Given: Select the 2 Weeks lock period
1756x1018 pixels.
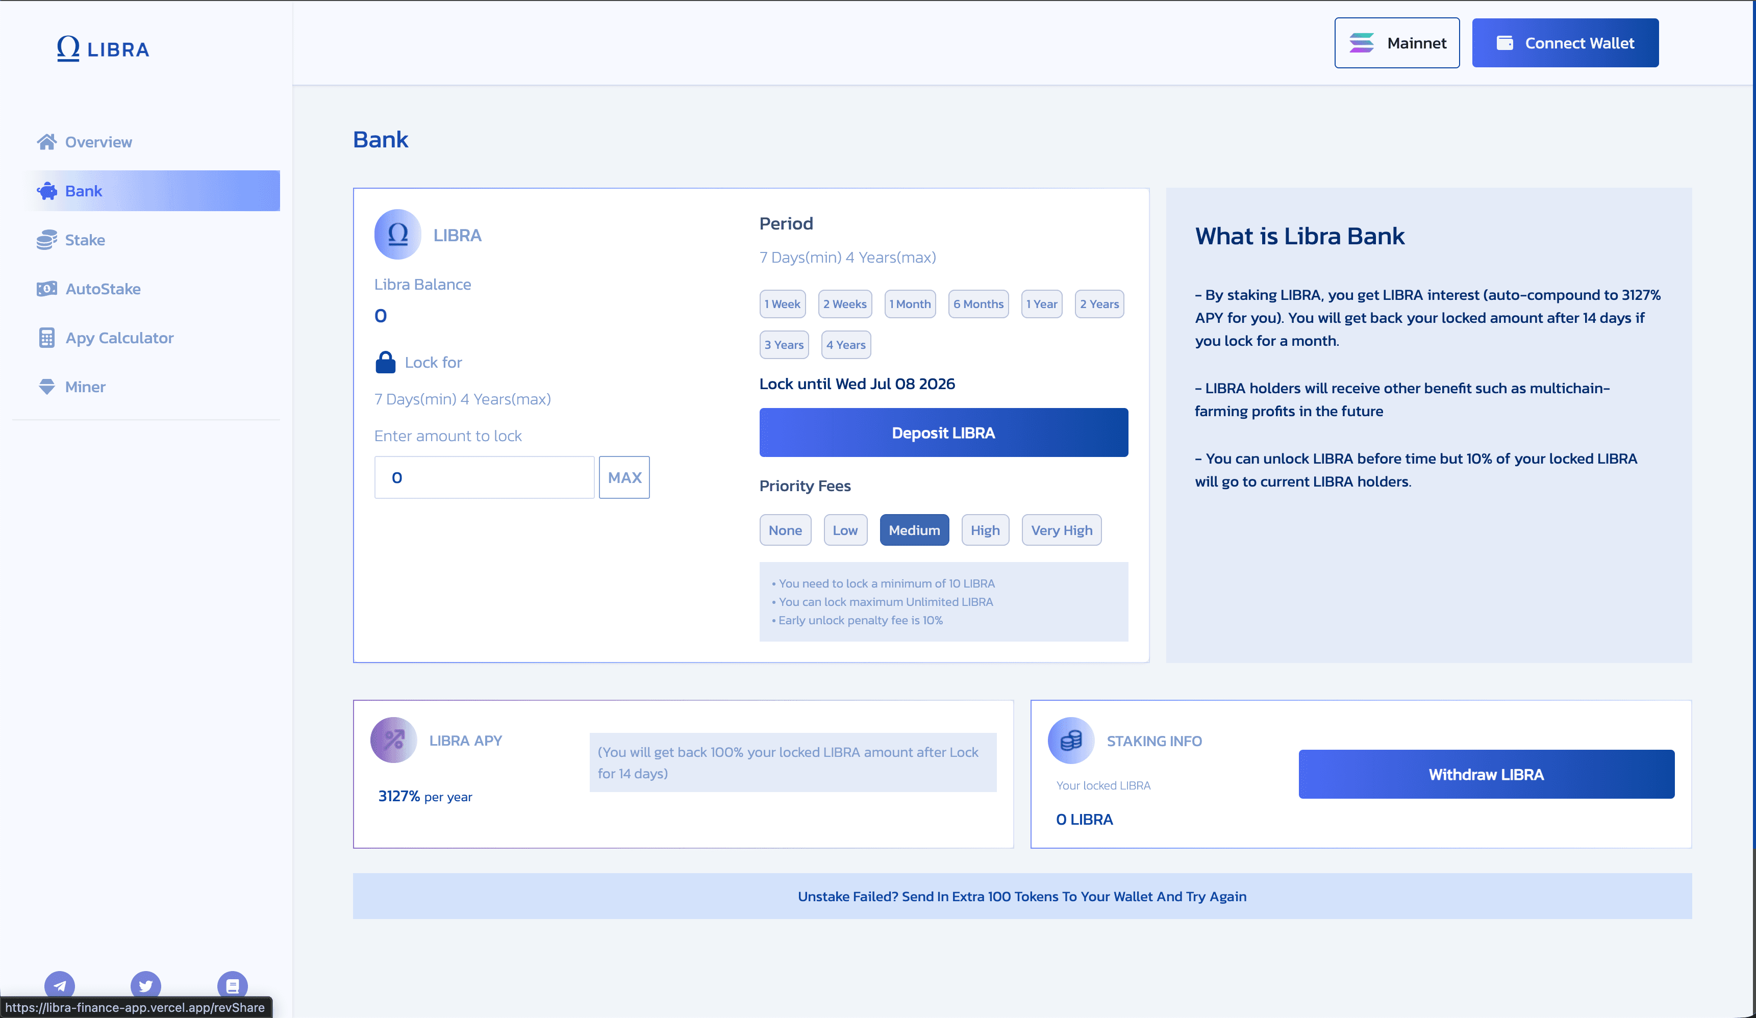Looking at the screenshot, I should click(844, 304).
